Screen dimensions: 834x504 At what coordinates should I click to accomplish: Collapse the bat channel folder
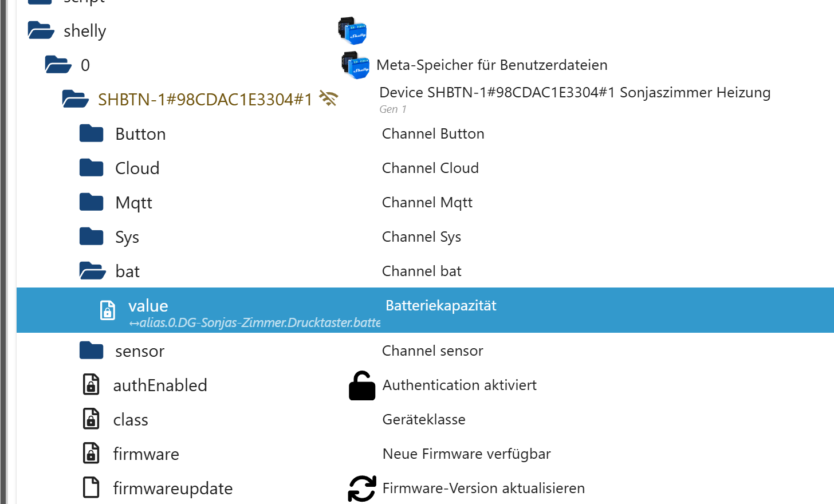click(92, 271)
